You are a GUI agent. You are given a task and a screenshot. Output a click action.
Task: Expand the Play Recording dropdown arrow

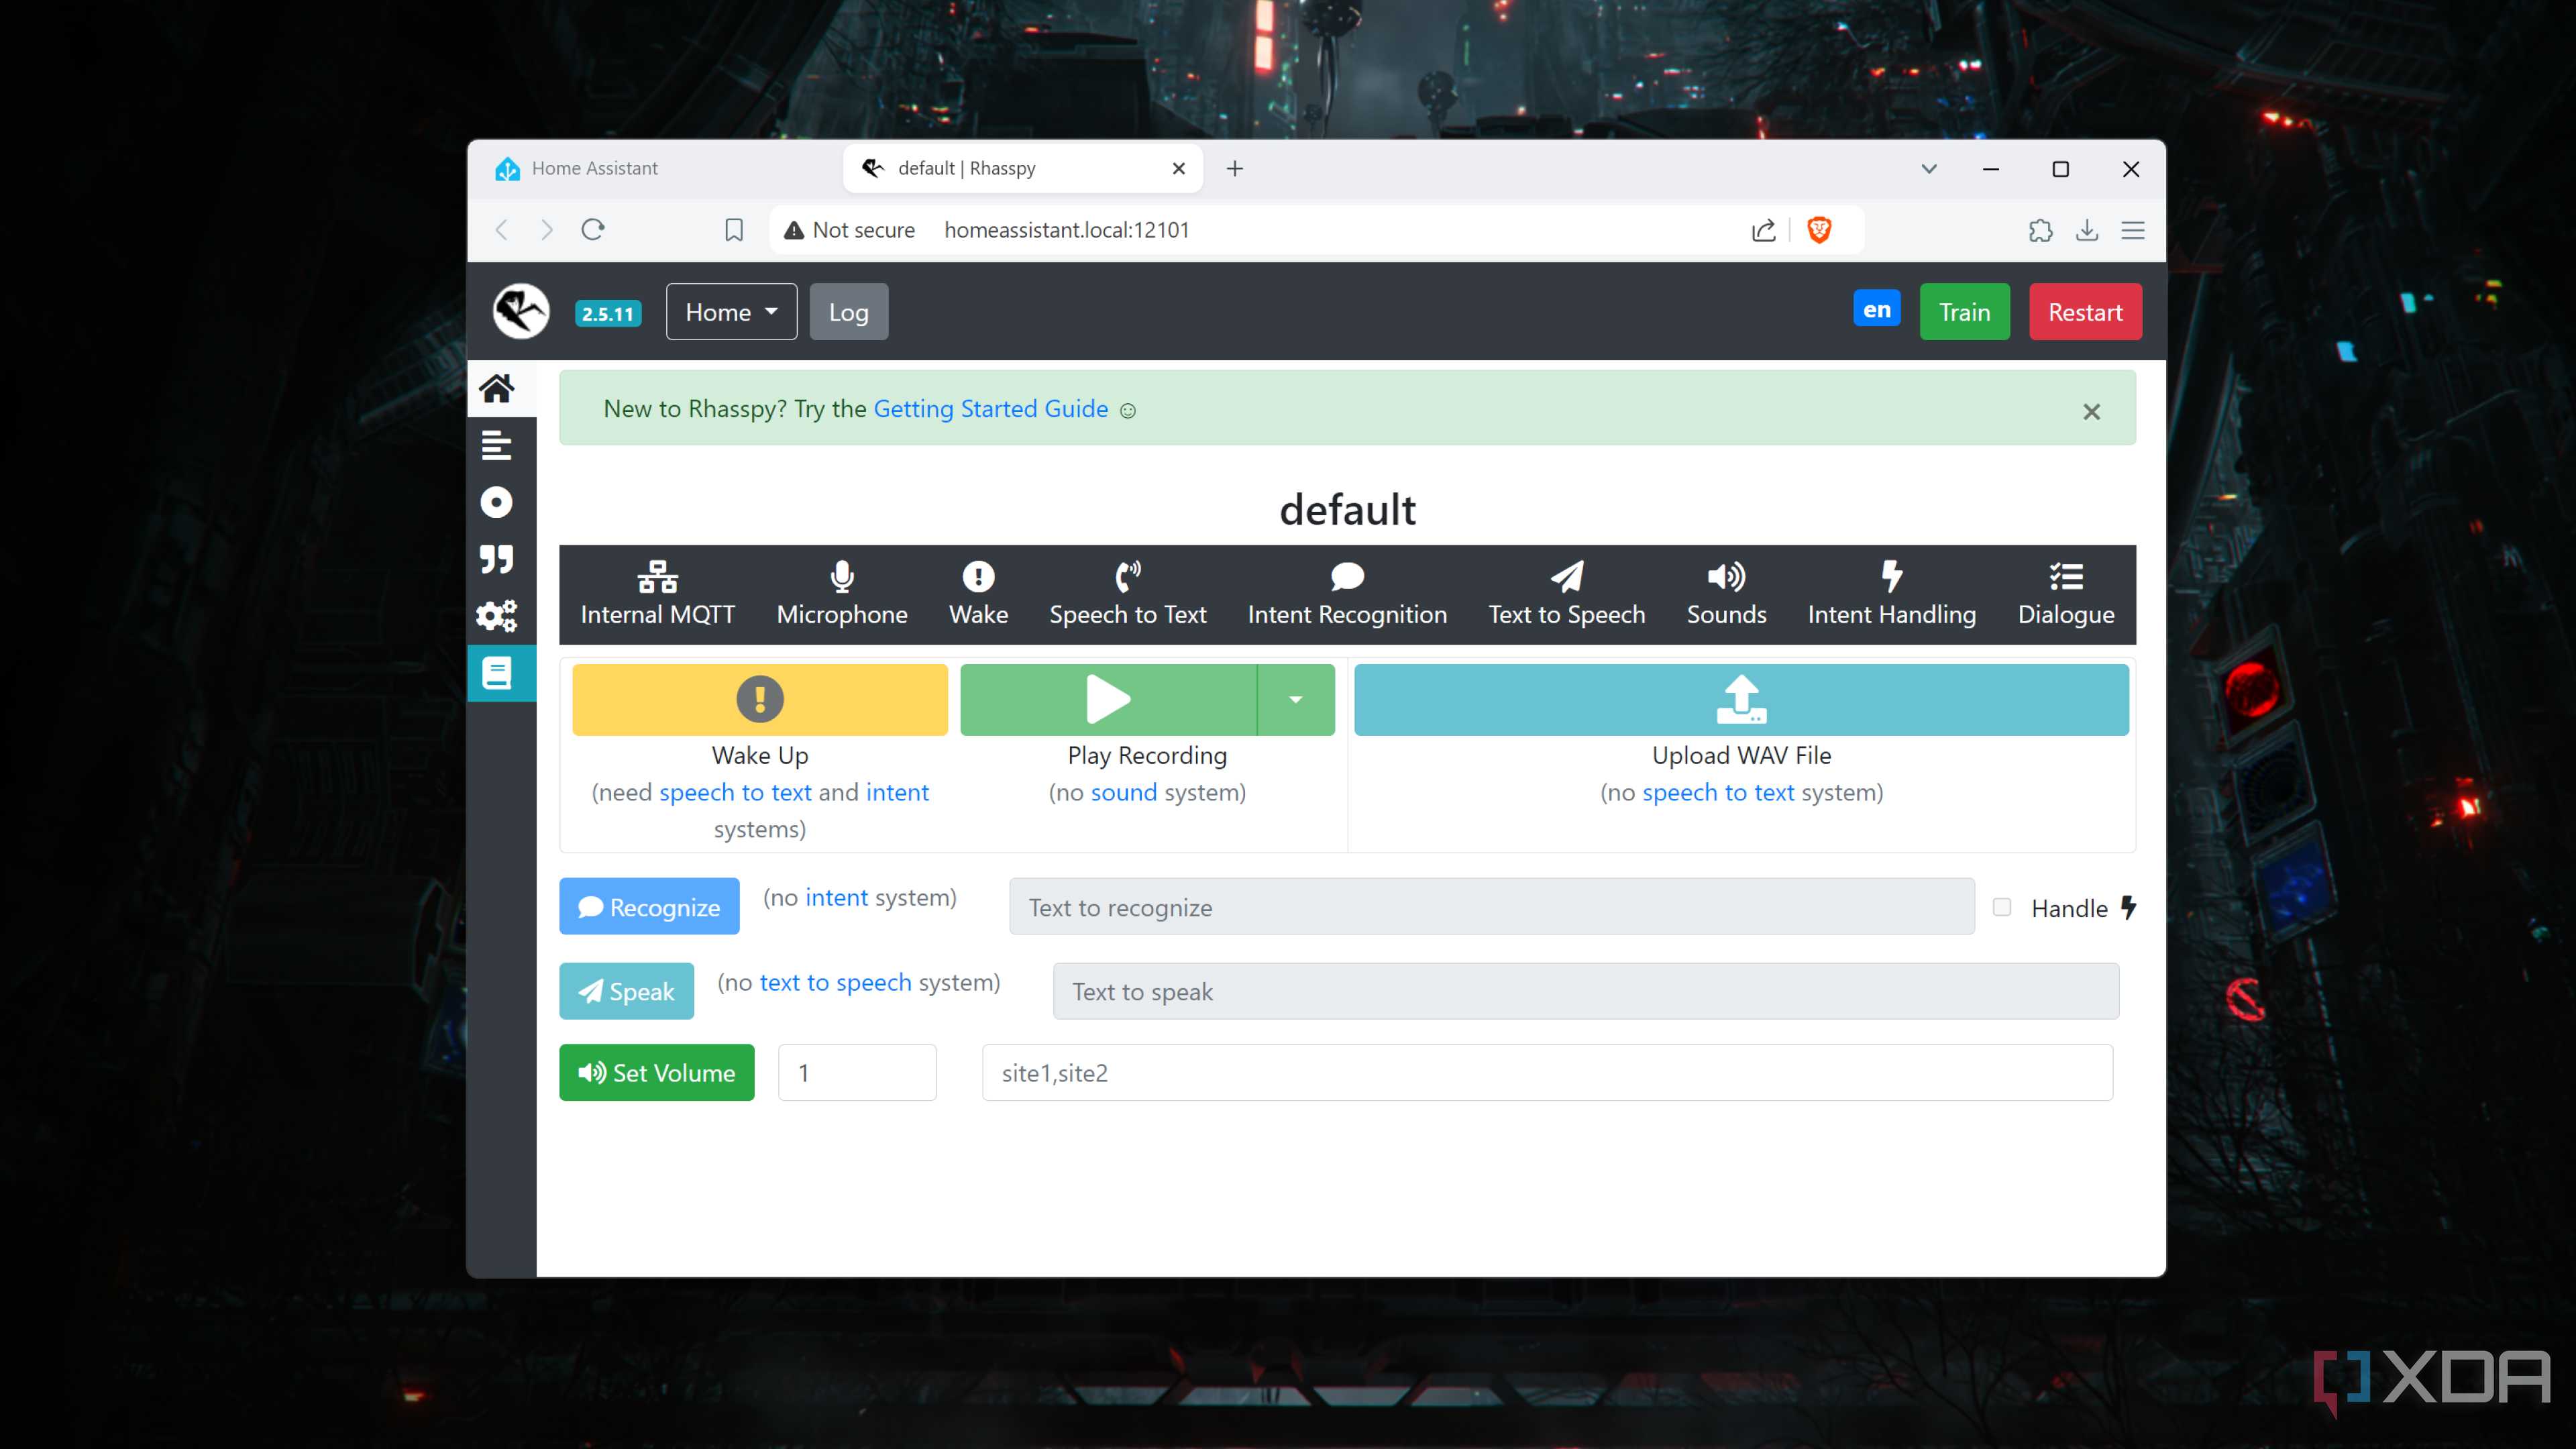(x=1296, y=699)
